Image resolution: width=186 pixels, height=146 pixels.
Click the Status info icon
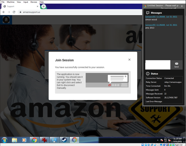pyautogui.click(x=148, y=74)
